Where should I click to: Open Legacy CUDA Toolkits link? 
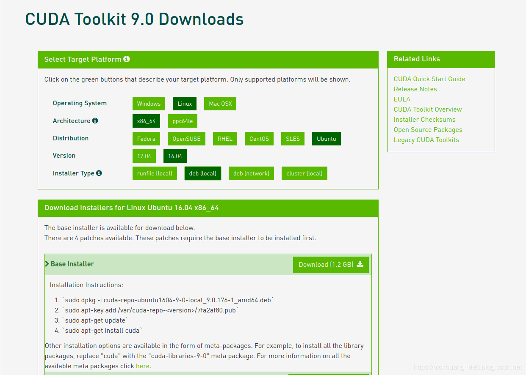tap(426, 140)
